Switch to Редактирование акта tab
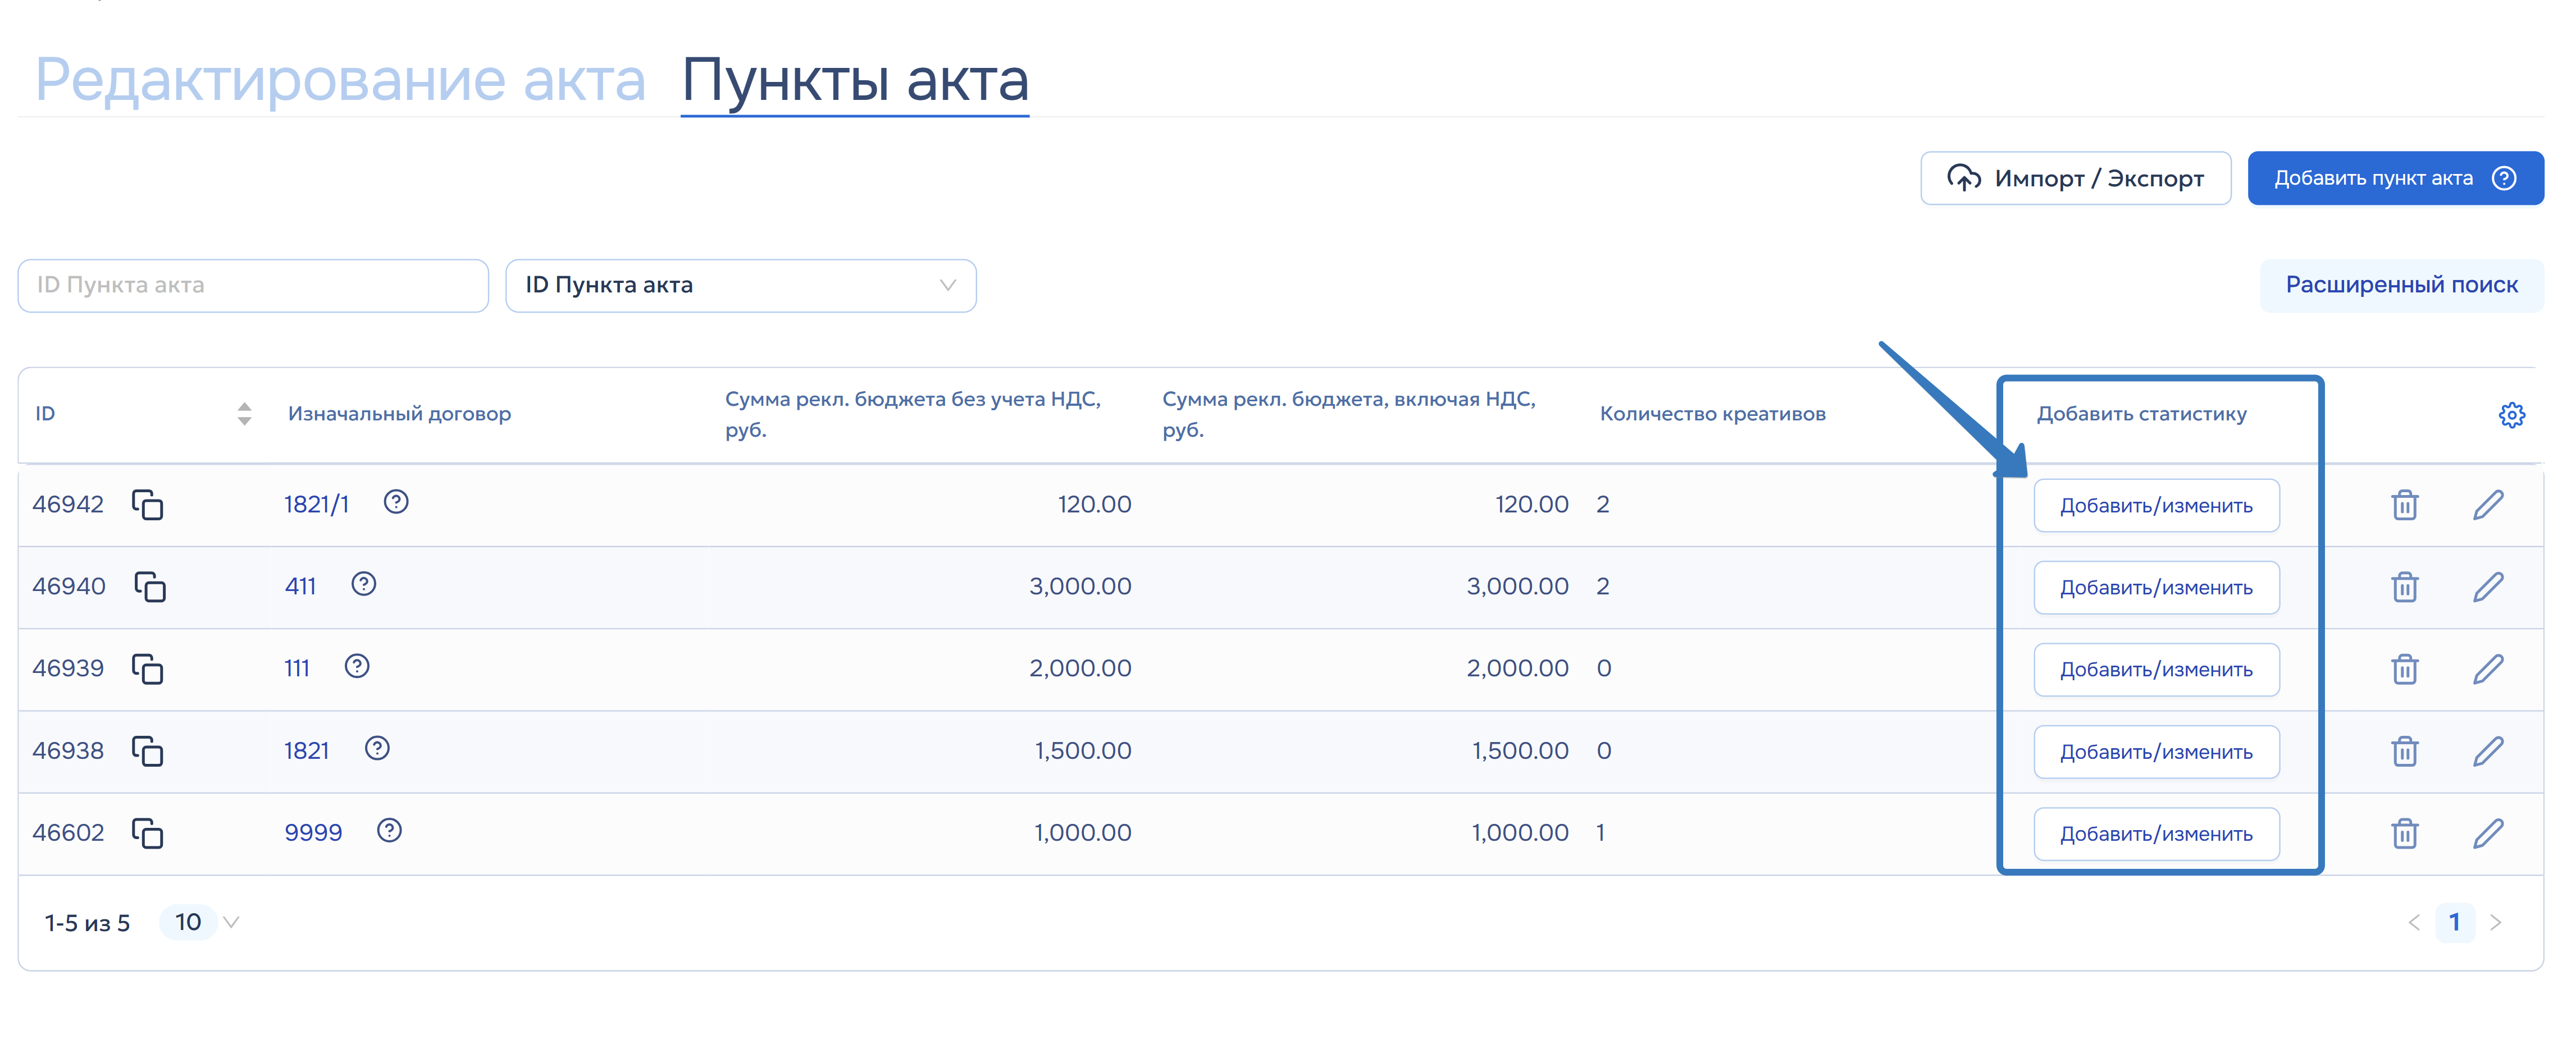Screen dimensions: 2576x1049 (x=340, y=80)
